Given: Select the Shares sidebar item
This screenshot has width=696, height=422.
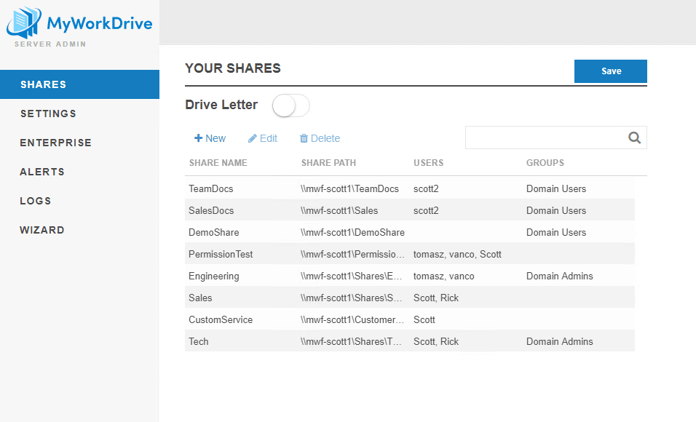Looking at the screenshot, I should click(x=44, y=84).
